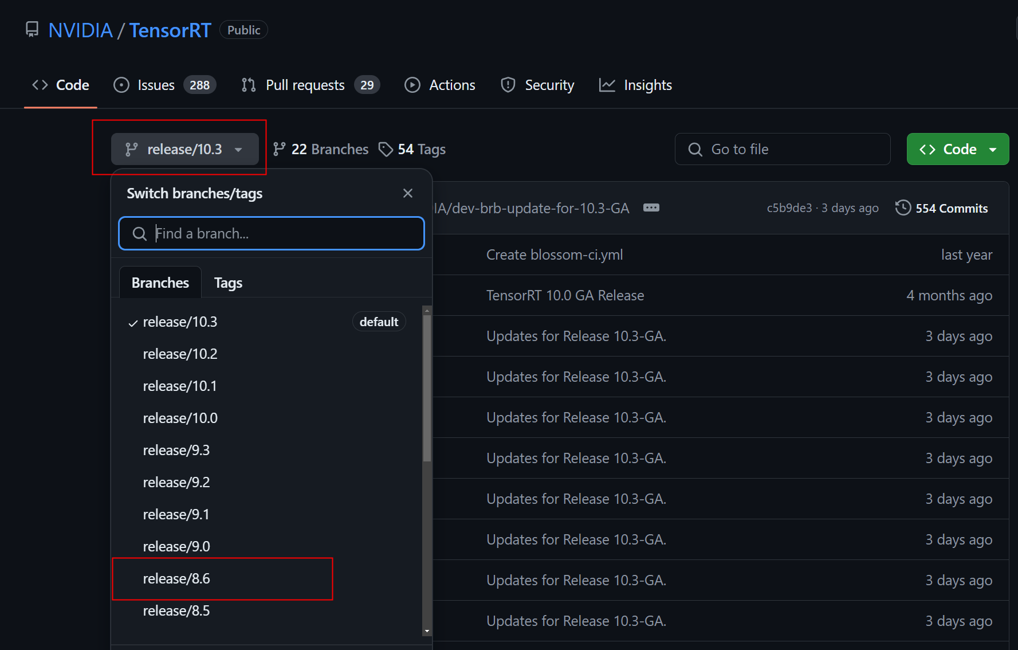Toggle the release/10.3 branch selector dropdown
1018x650 pixels.
click(x=184, y=149)
